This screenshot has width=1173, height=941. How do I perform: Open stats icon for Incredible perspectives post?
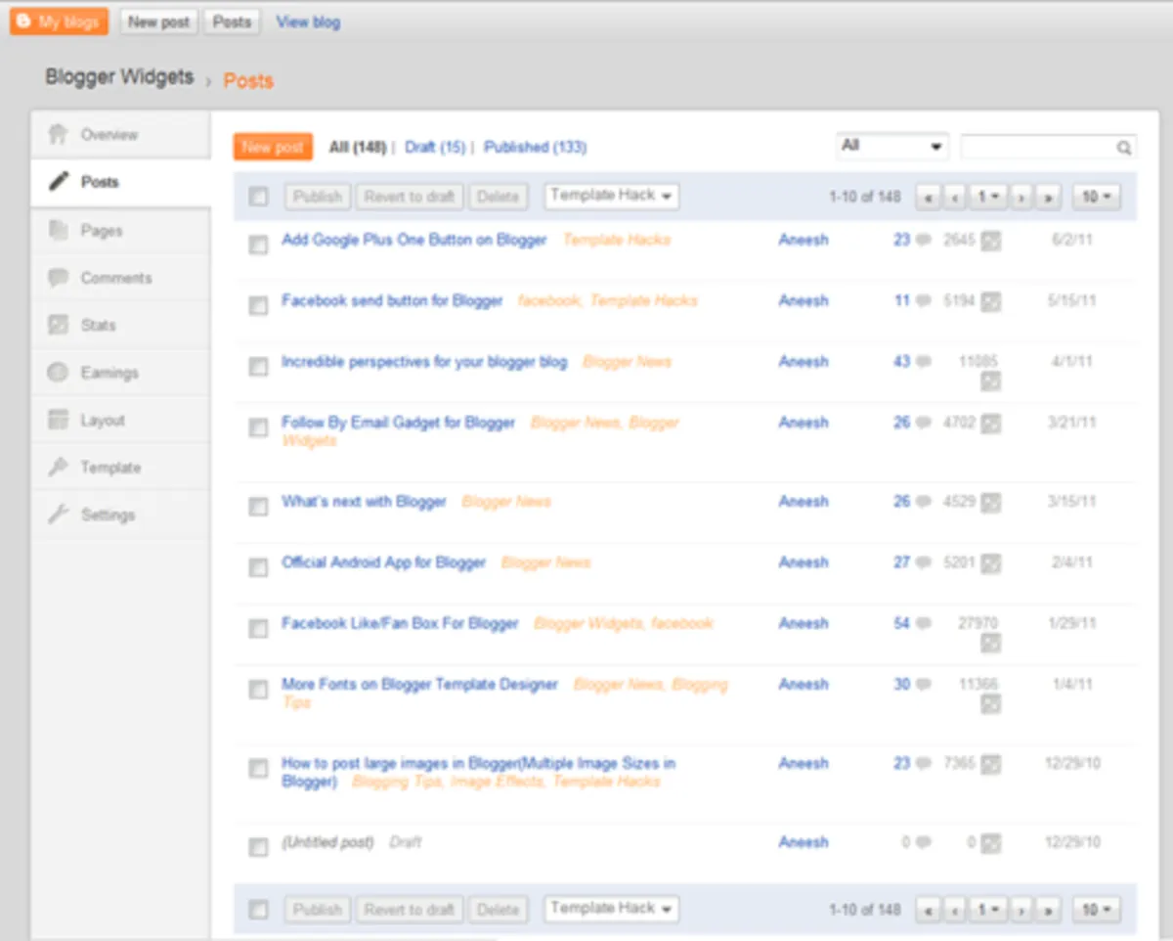pyautogui.click(x=991, y=381)
